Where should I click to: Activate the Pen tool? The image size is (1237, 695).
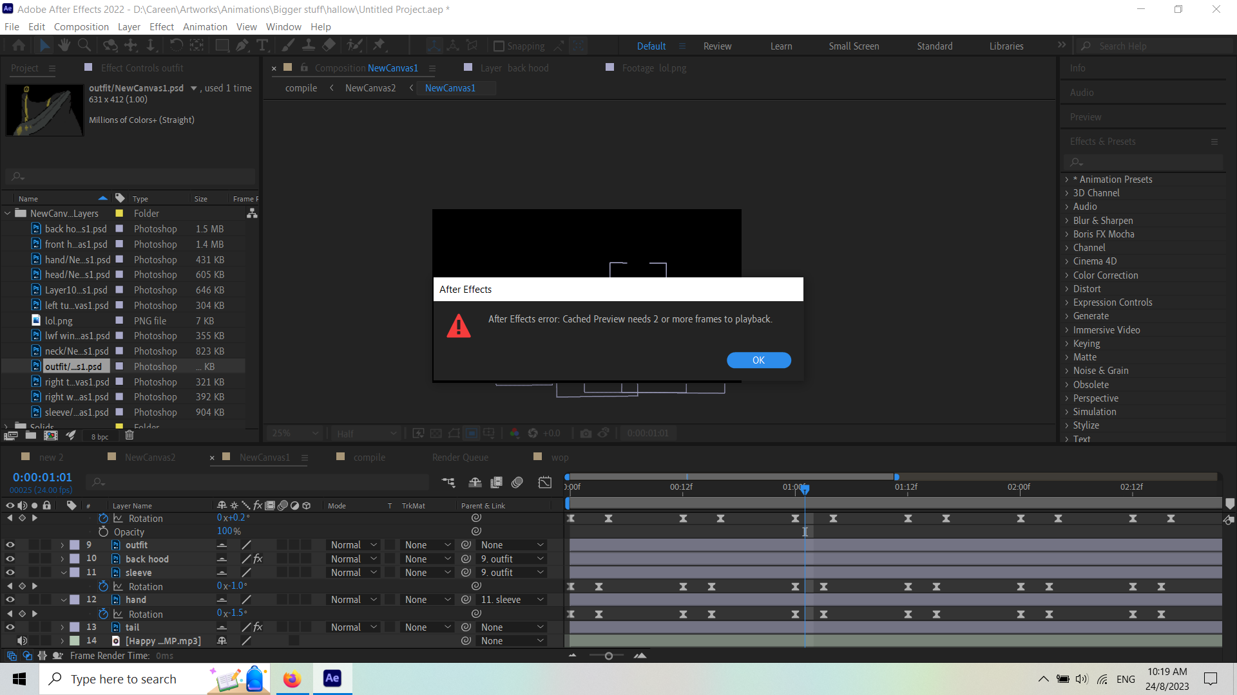tap(242, 45)
